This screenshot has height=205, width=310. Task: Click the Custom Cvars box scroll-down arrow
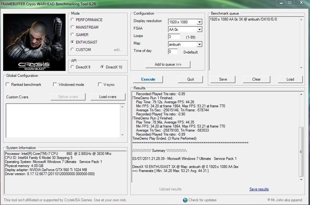(122, 135)
